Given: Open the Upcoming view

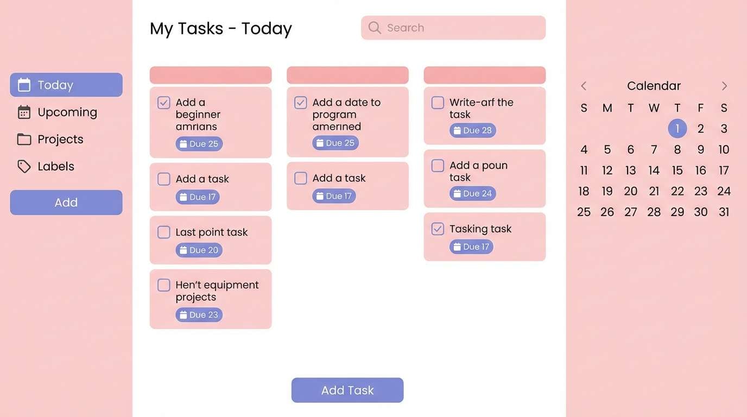Looking at the screenshot, I should [x=66, y=112].
